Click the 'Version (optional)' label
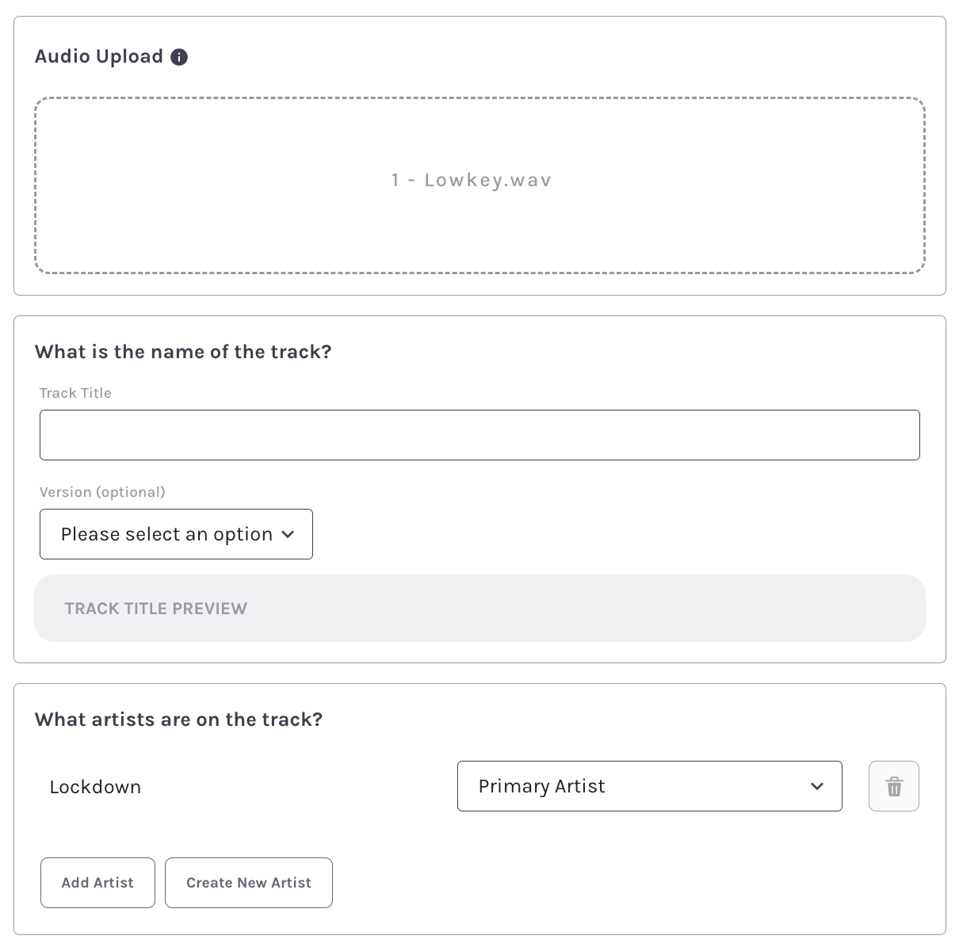959x943 pixels. 102,492
